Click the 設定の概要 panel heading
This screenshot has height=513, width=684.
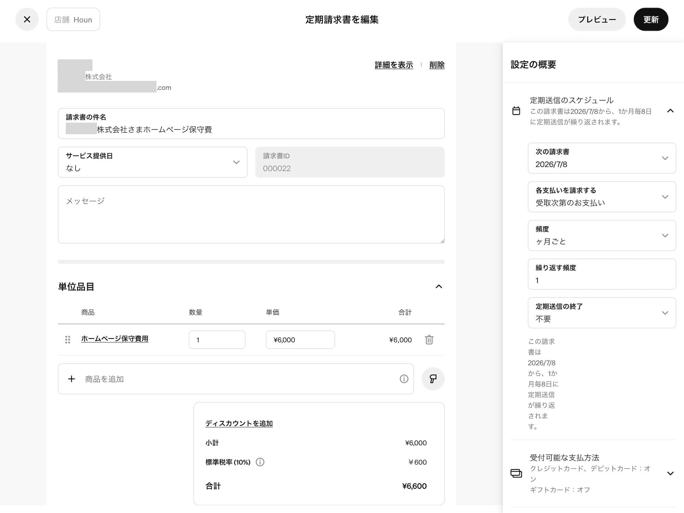(533, 65)
